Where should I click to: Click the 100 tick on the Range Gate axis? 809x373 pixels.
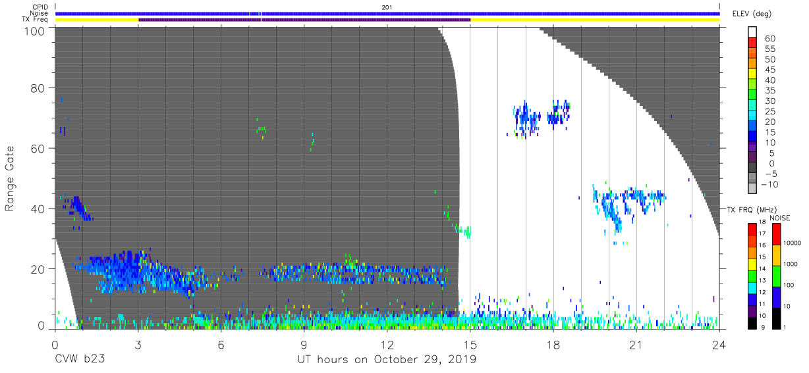click(x=34, y=30)
